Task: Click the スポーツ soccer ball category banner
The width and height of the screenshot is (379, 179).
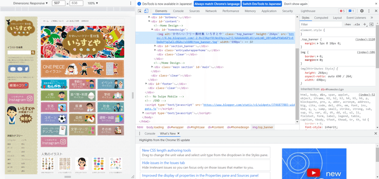Action: click(54, 118)
